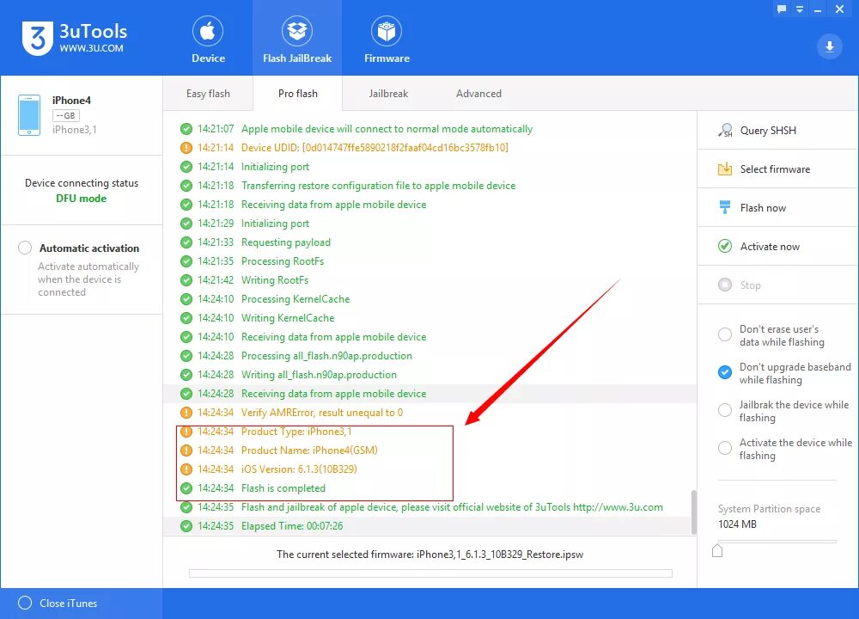859x619 pixels.
Task: Open the title bar dropdown menu icon
Action: tap(800, 9)
